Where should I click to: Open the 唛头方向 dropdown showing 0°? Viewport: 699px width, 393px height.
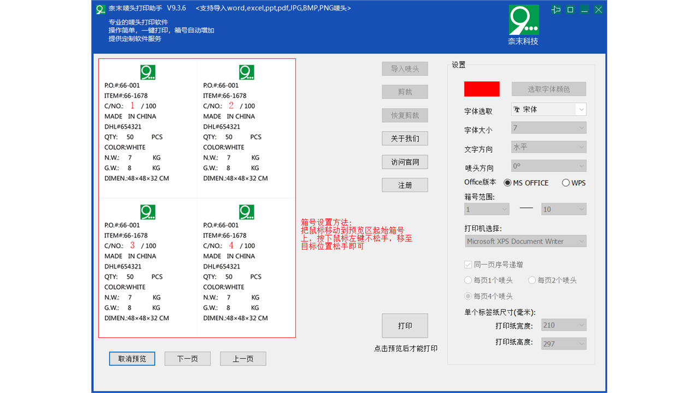(x=549, y=165)
